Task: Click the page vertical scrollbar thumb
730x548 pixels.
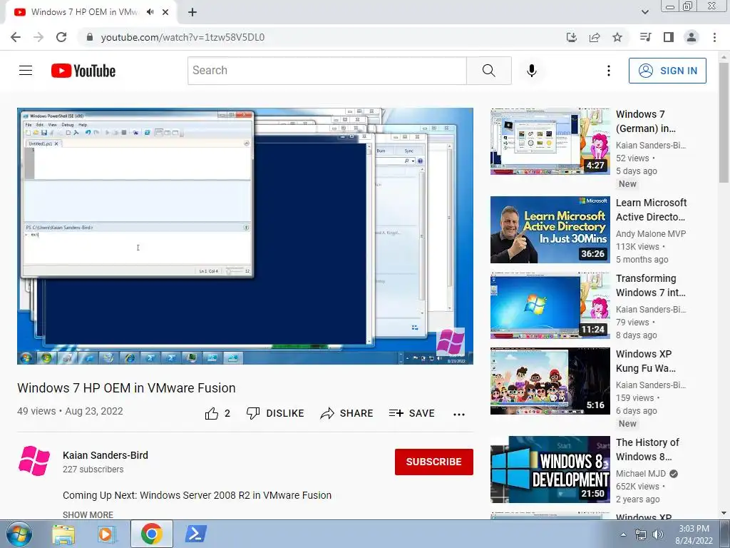Action: click(x=724, y=123)
